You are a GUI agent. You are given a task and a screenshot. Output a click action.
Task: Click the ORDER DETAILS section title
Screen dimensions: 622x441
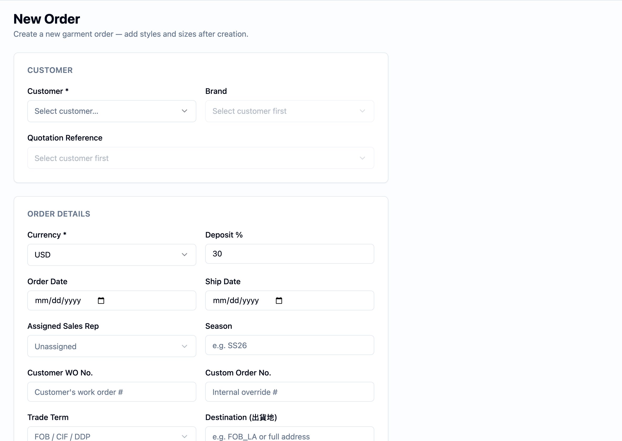59,214
